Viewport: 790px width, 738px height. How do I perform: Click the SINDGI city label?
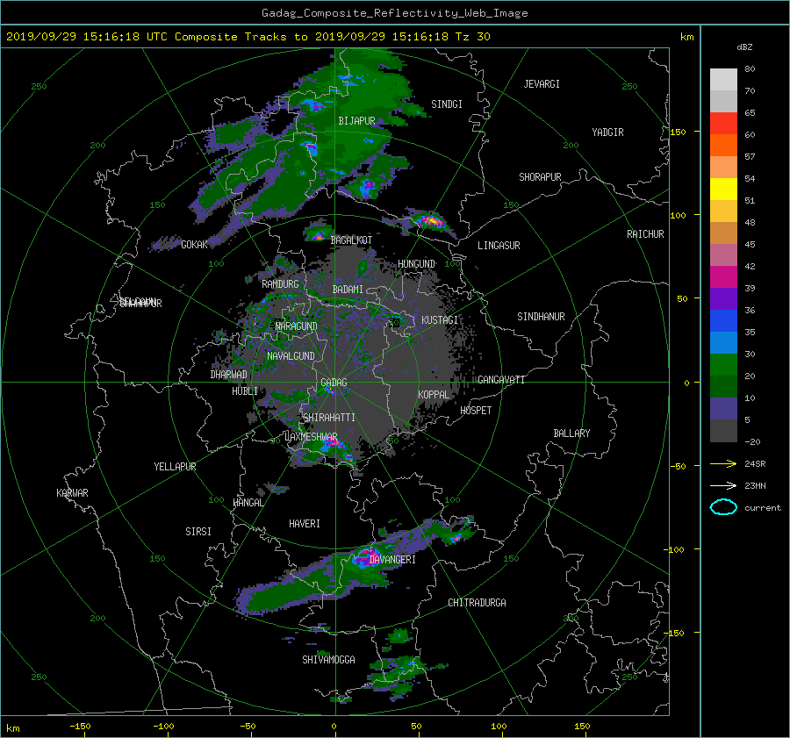447,104
